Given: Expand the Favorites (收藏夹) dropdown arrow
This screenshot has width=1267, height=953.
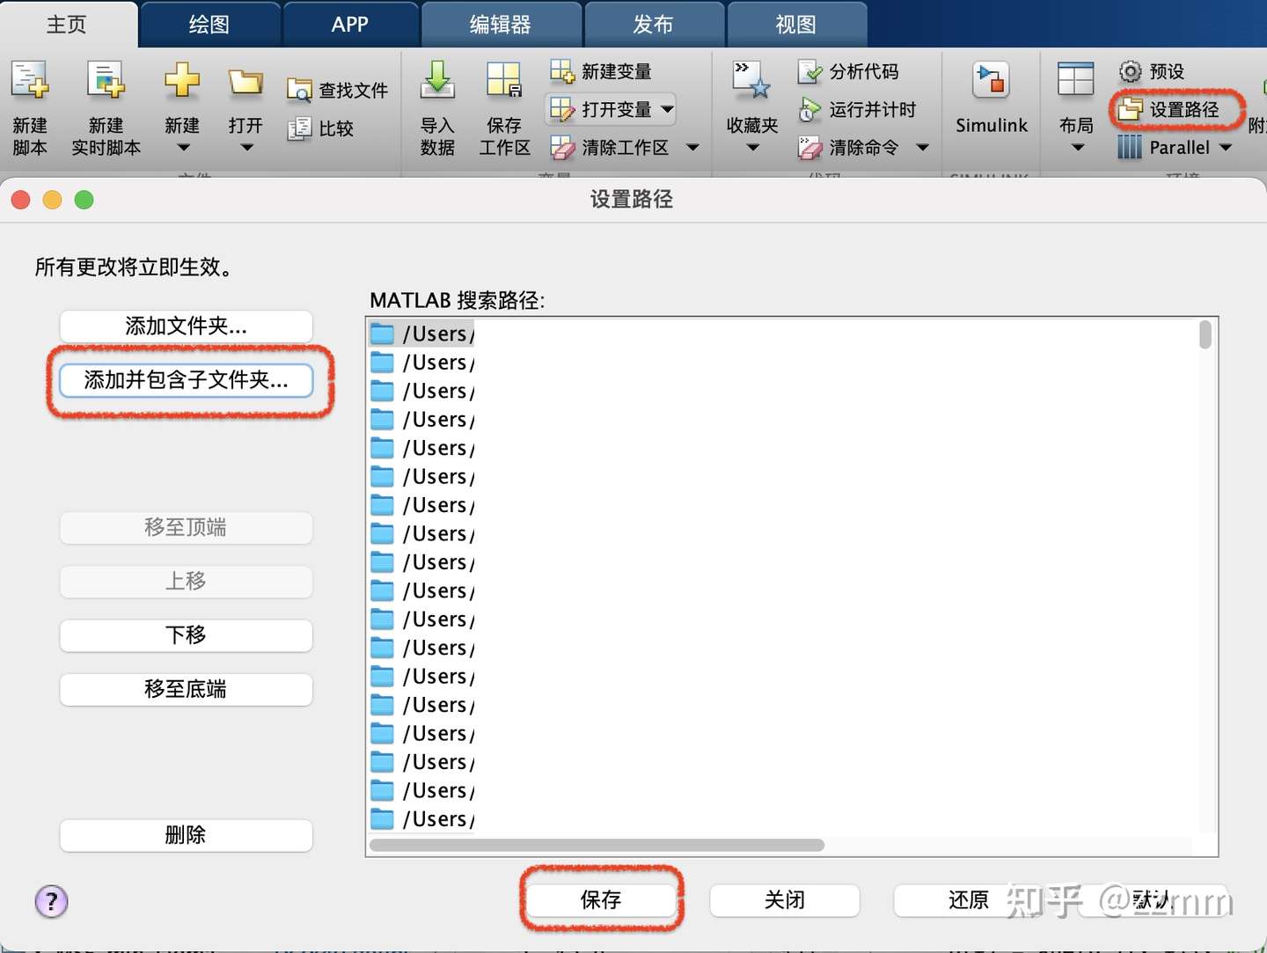Looking at the screenshot, I should 753,148.
